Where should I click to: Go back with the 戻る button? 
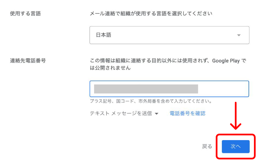(207, 147)
